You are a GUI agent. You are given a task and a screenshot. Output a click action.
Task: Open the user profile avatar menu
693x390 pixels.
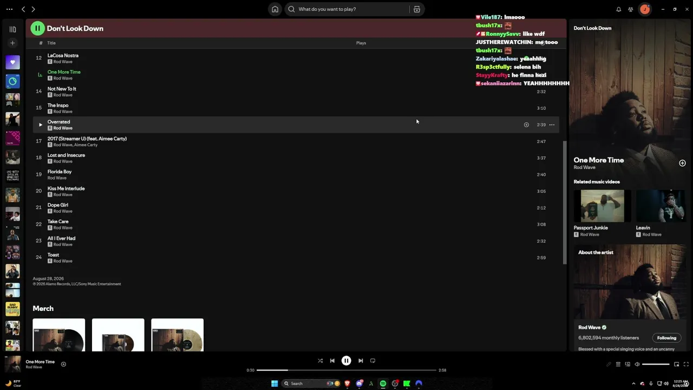[645, 9]
